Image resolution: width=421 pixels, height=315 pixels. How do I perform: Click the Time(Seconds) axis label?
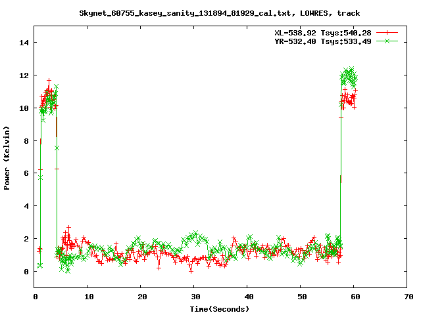point(219,309)
